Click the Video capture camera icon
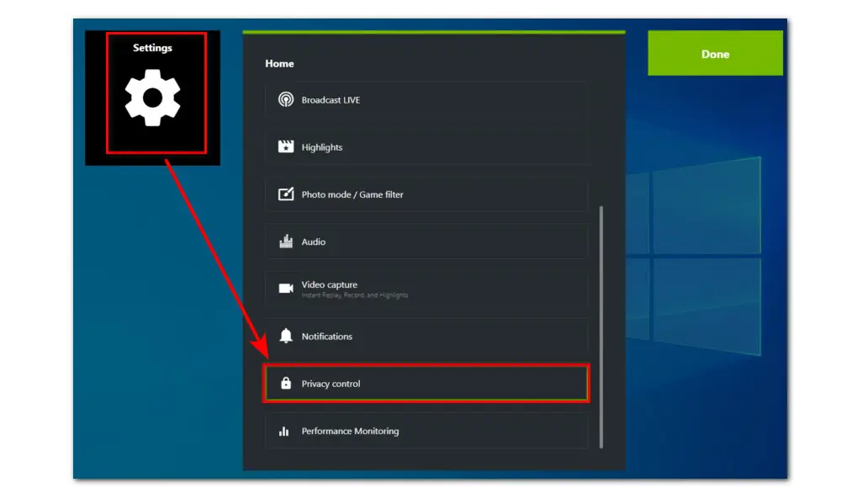This screenshot has height=488, width=841. tap(286, 289)
